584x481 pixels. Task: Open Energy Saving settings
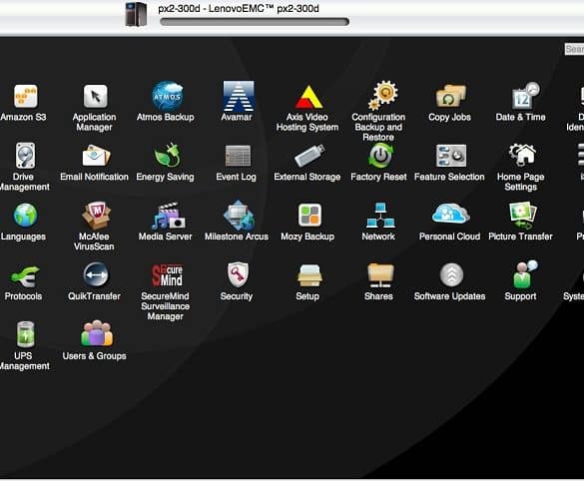point(168,155)
